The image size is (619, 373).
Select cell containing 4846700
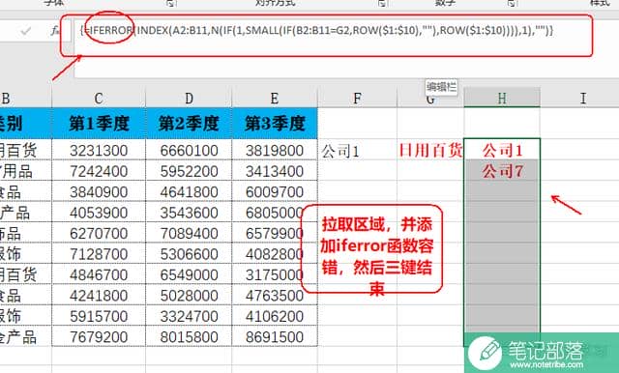[99, 274]
